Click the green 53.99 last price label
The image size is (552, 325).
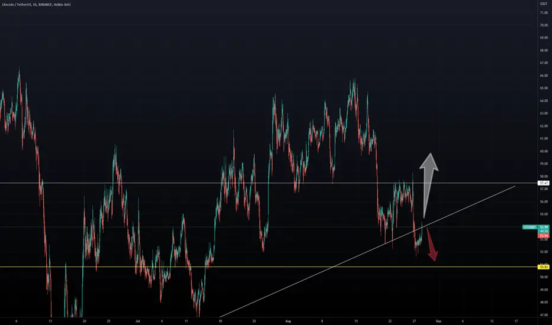coord(544,227)
